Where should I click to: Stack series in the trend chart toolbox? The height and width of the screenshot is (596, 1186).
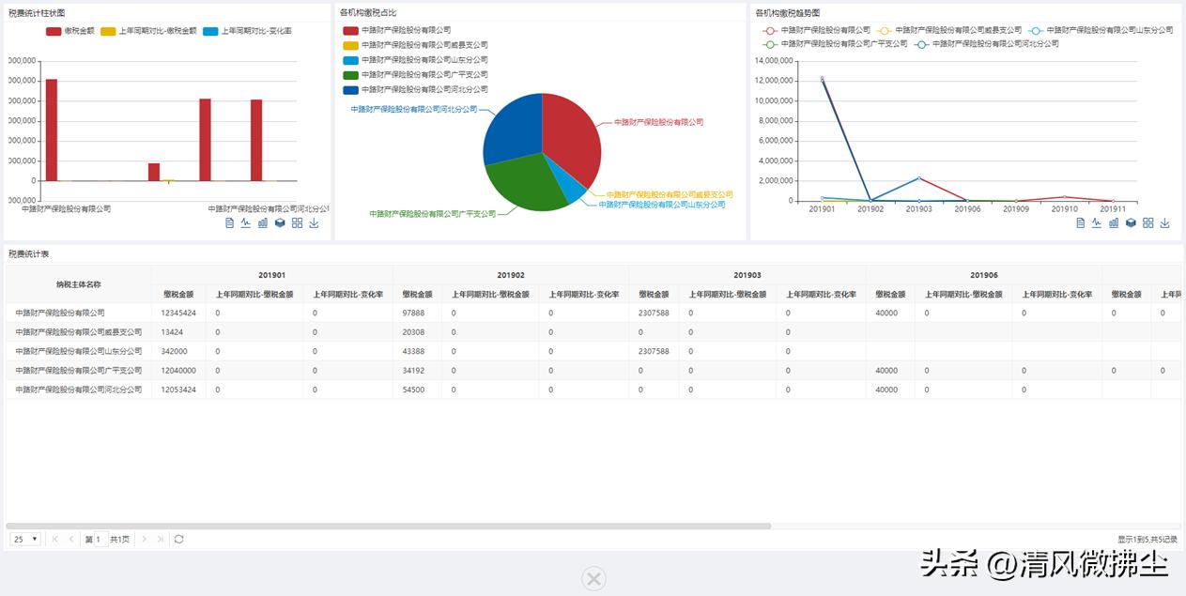coord(1131,222)
